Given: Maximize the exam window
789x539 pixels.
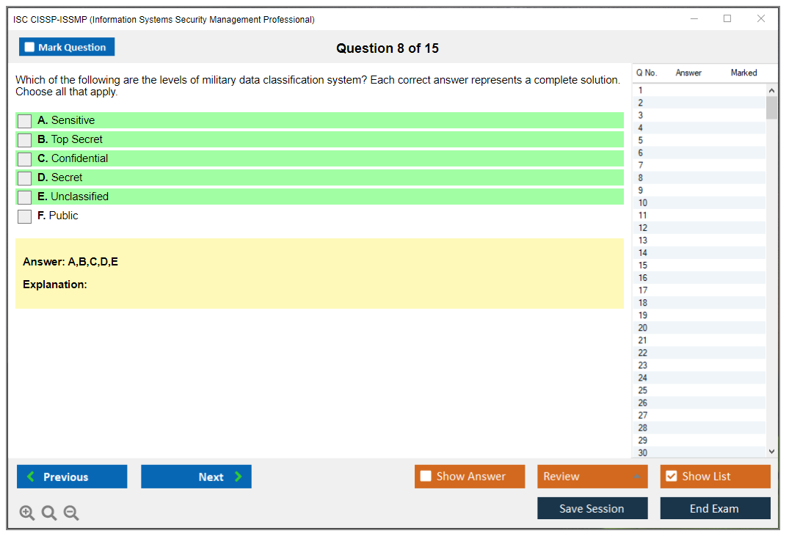Looking at the screenshot, I should click(727, 19).
